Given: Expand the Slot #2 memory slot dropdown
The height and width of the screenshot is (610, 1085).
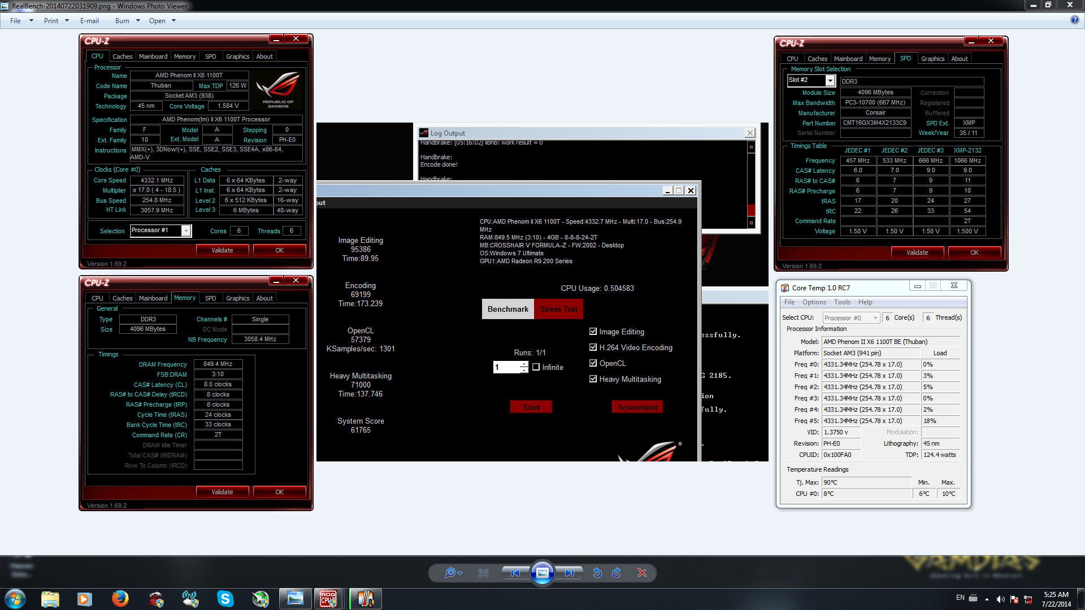Looking at the screenshot, I should tap(830, 80).
